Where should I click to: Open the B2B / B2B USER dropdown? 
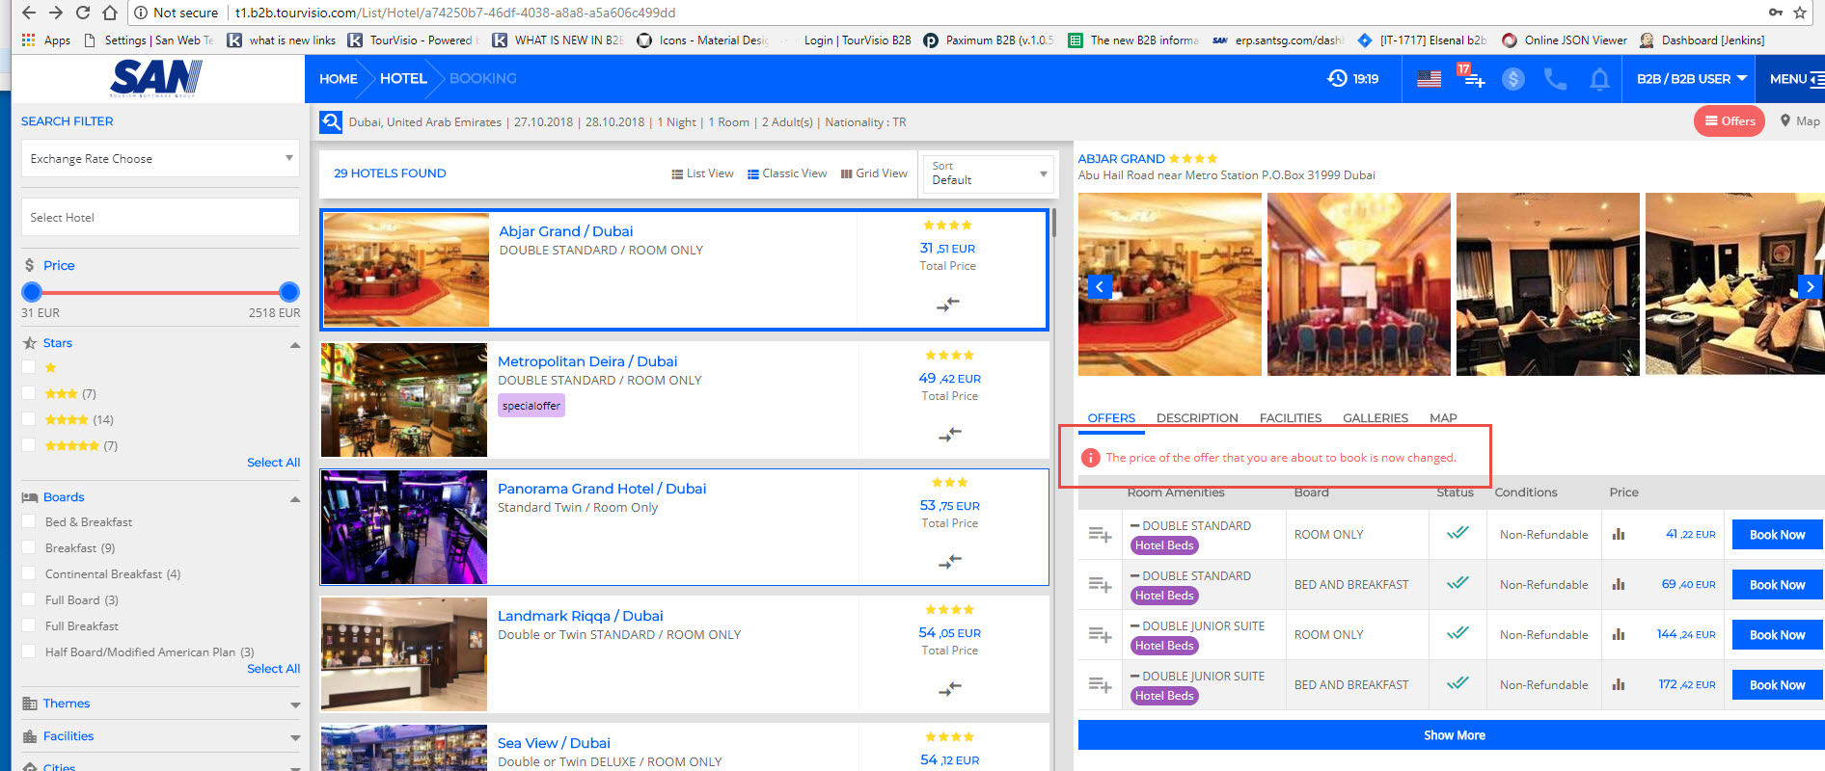pos(1691,79)
